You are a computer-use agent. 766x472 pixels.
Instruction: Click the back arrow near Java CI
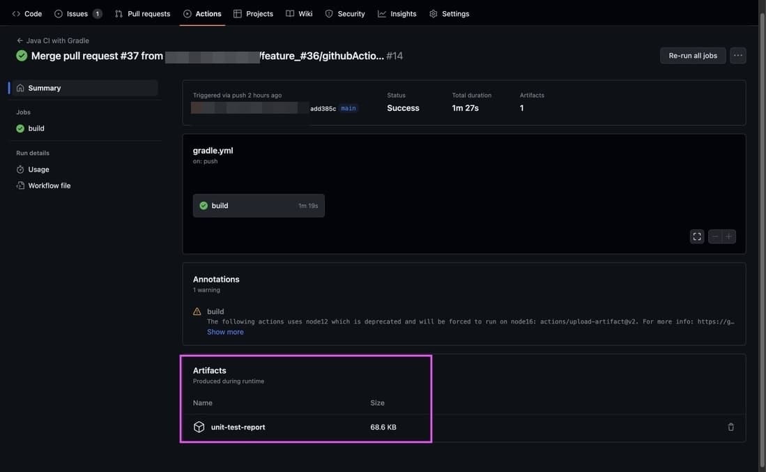(x=20, y=40)
